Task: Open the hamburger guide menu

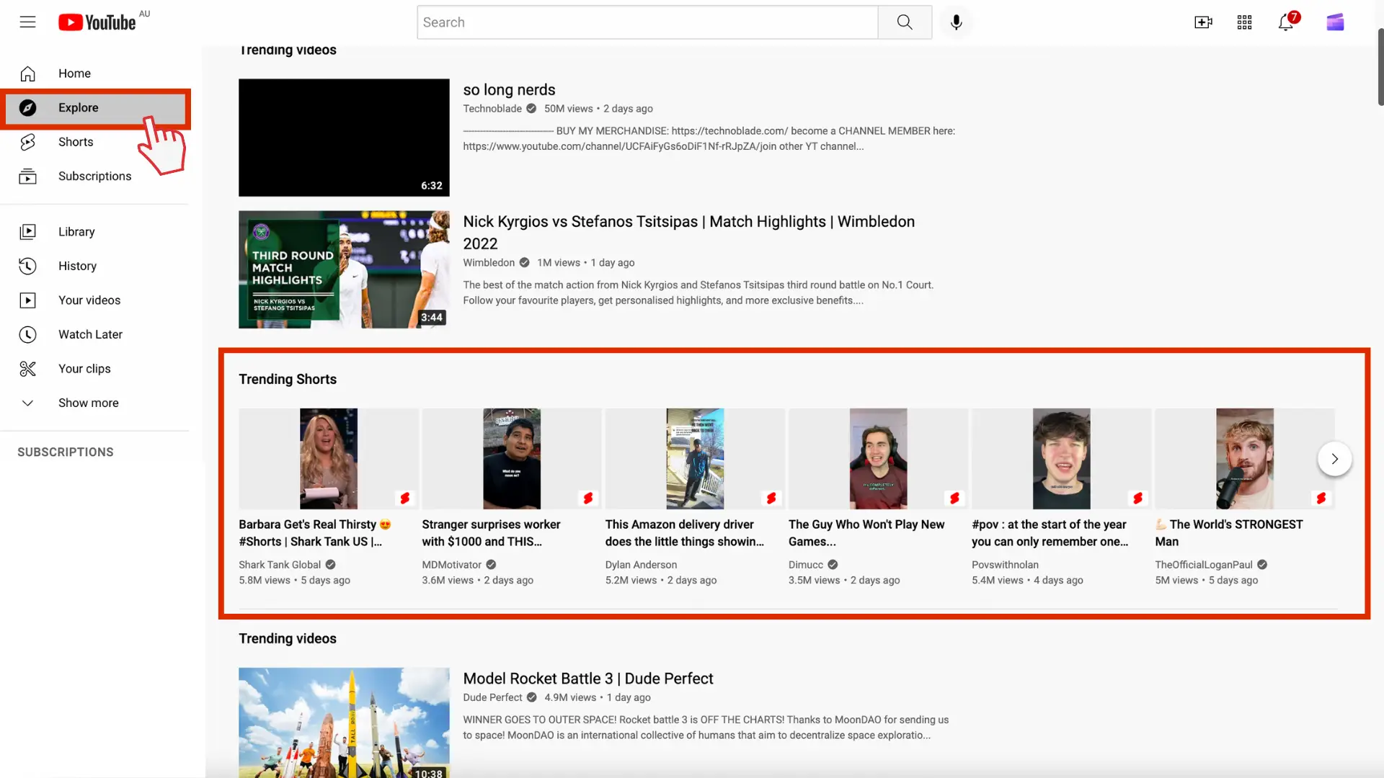Action: [x=27, y=22]
